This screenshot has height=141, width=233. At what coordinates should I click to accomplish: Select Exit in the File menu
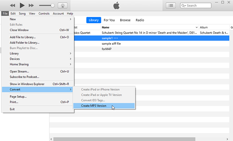[38, 109]
